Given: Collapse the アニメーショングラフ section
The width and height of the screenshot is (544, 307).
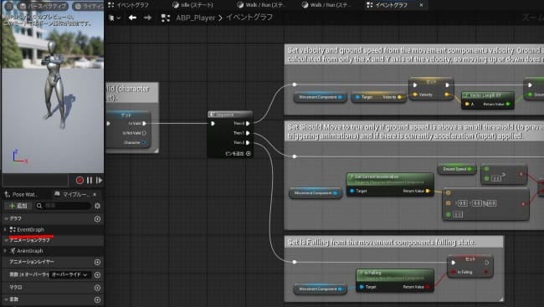Looking at the screenshot, I should pyautogui.click(x=6, y=240).
